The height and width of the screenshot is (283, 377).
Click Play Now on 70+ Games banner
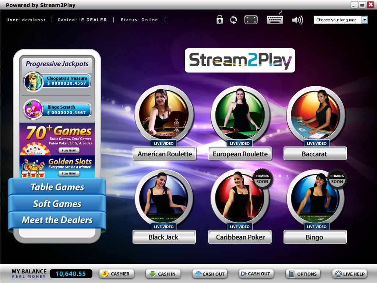pyautogui.click(x=69, y=150)
